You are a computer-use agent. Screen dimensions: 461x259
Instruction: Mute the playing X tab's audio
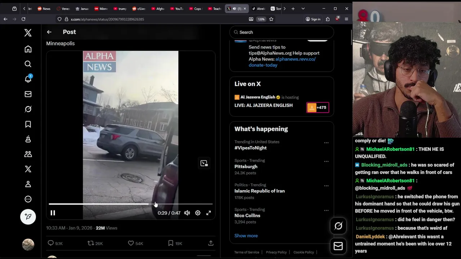tap(234, 9)
